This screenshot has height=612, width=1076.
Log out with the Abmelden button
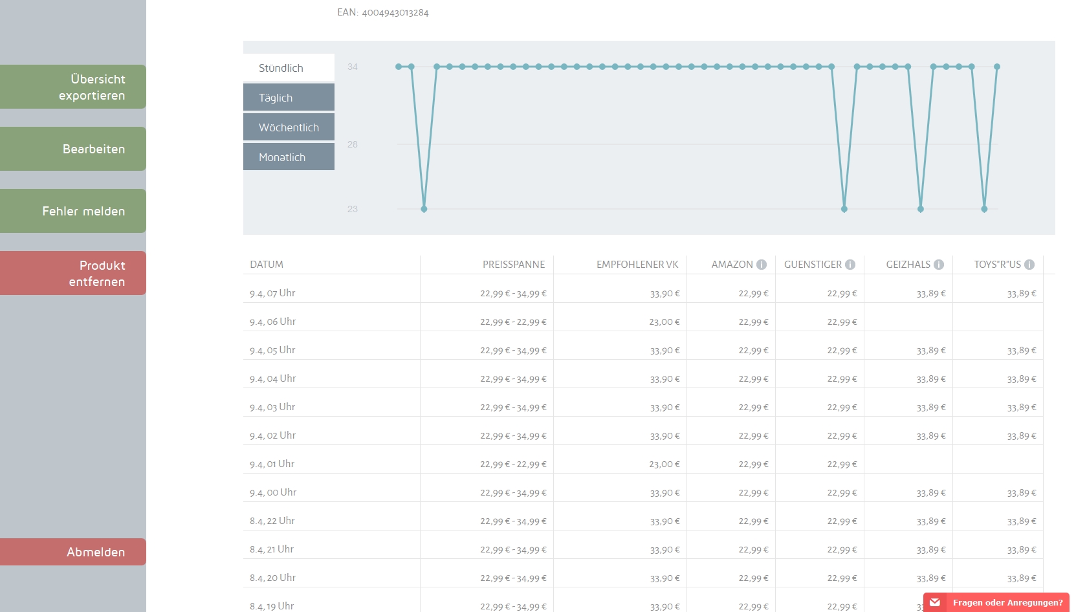(73, 552)
